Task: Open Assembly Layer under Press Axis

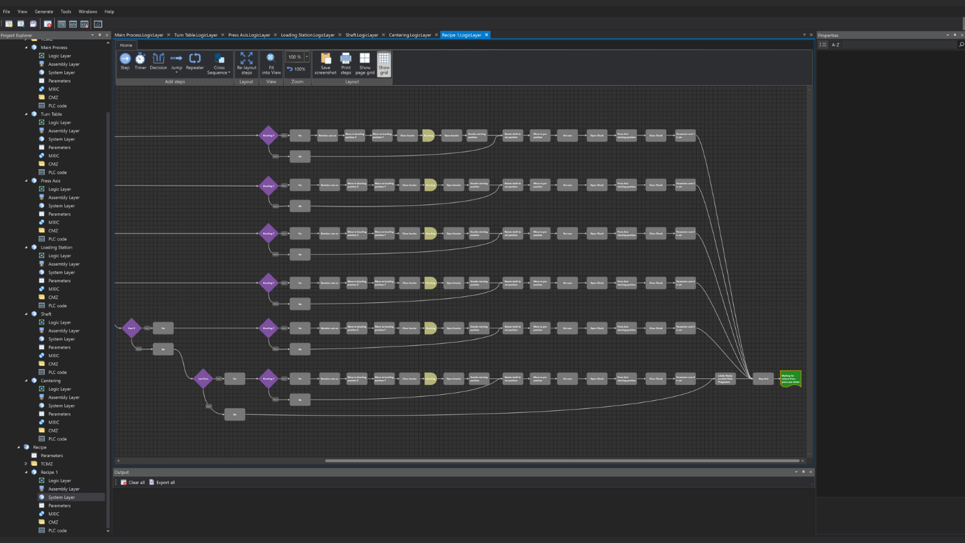Action: (x=64, y=198)
